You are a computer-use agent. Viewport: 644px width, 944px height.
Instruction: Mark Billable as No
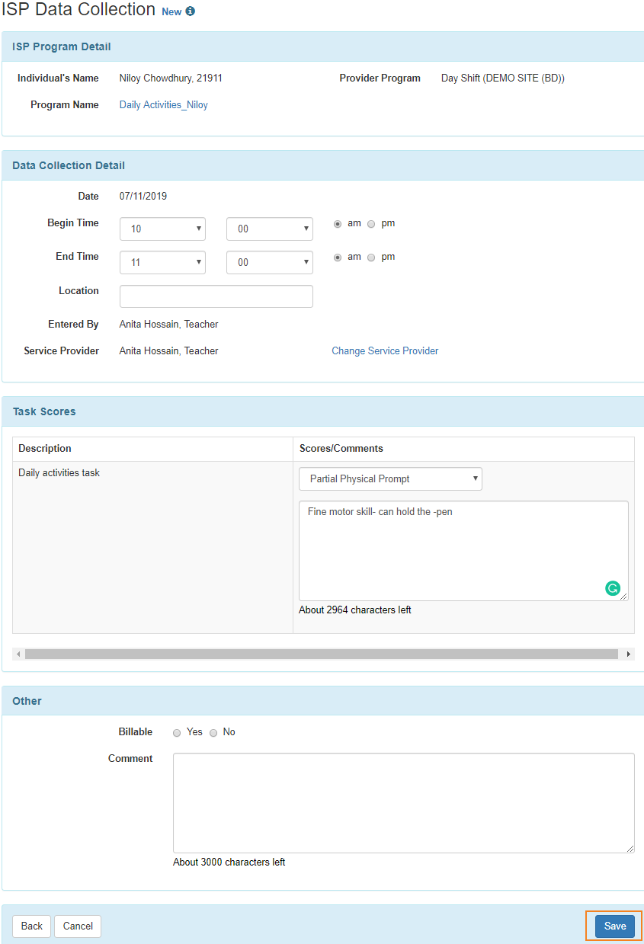[x=213, y=732]
